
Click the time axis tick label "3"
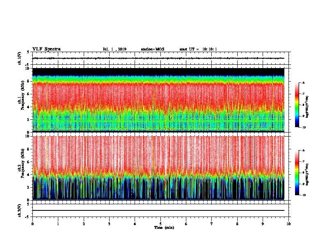tap(110, 224)
